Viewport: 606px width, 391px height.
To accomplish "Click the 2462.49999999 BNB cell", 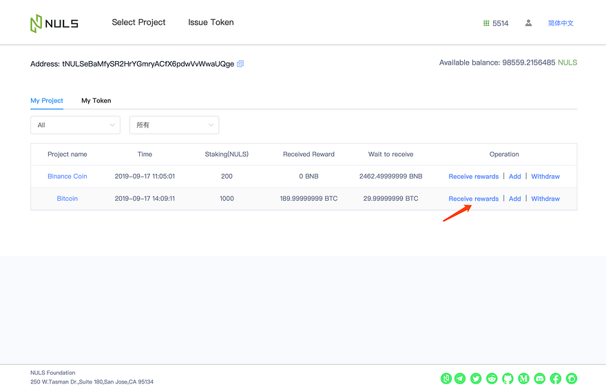I will (390, 176).
